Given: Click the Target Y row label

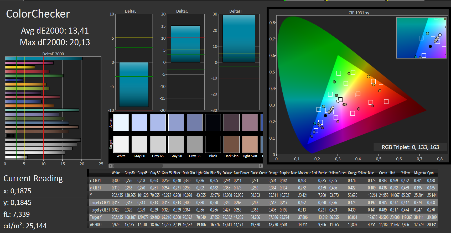Looking at the screenshot, I should [96, 217].
